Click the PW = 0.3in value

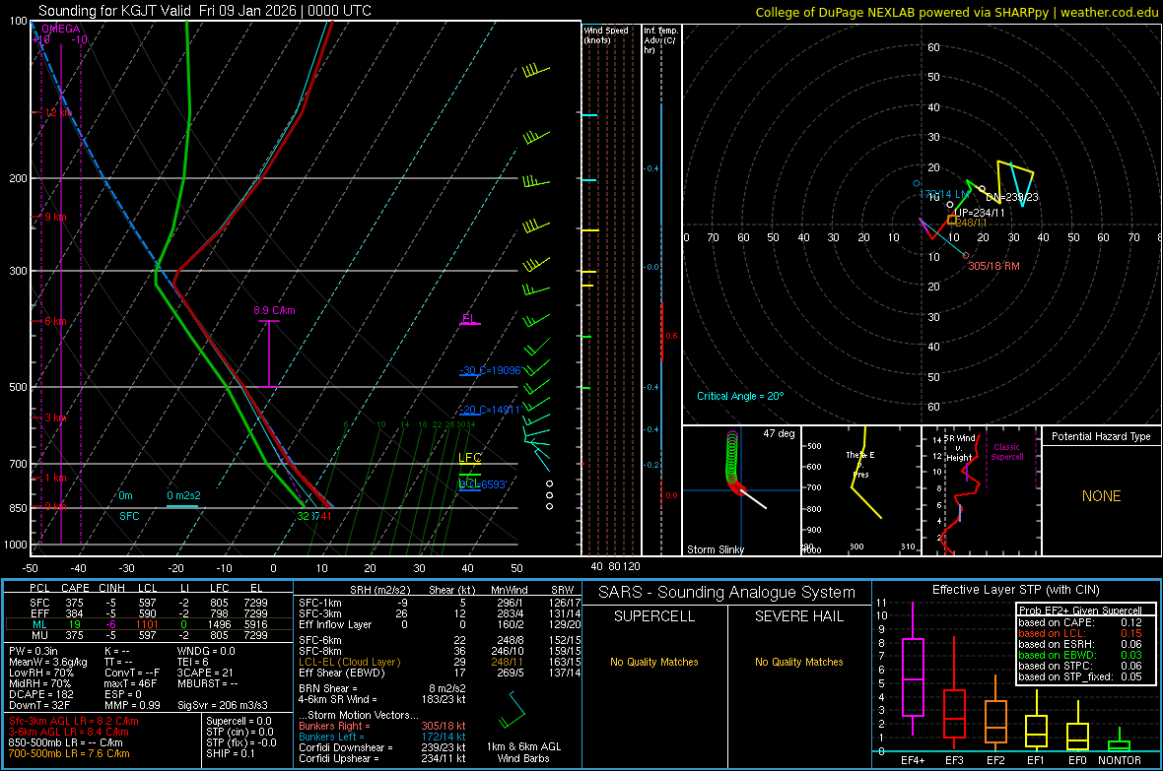tap(33, 651)
